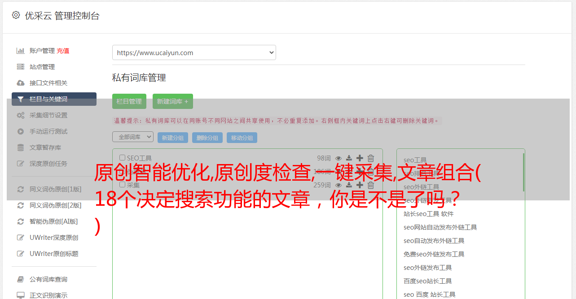576x299 pixels.
Task: Open 同义词伪原创[2版] via its refresh icon
Action: point(21,205)
